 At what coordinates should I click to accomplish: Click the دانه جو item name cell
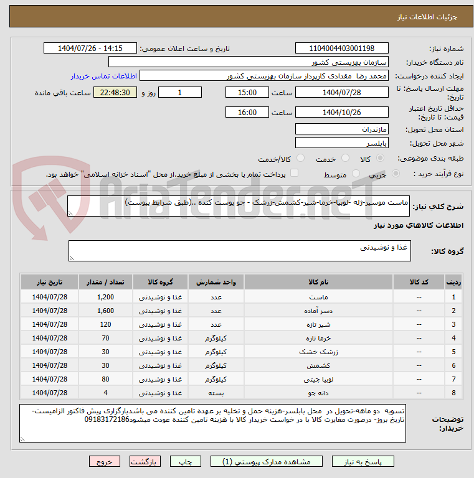(318, 393)
